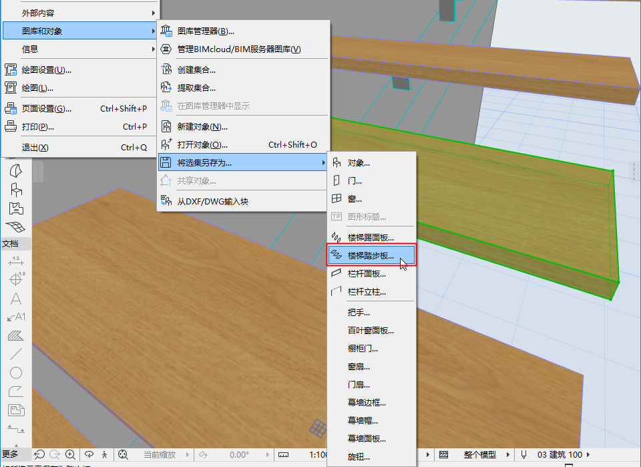This screenshot has width=641, height=467.
Task: Click the next zoom icon
Action: click(x=55, y=454)
